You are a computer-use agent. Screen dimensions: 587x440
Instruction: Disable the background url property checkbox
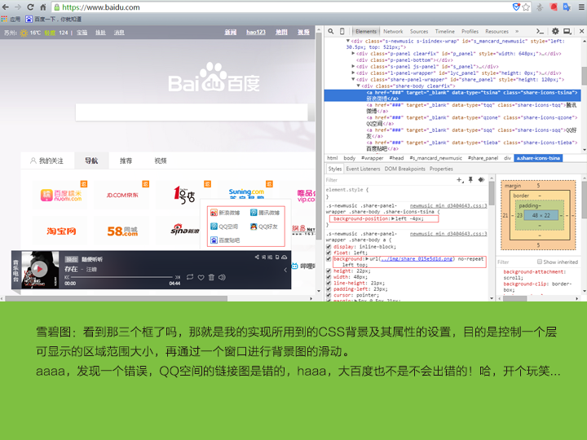click(329, 258)
